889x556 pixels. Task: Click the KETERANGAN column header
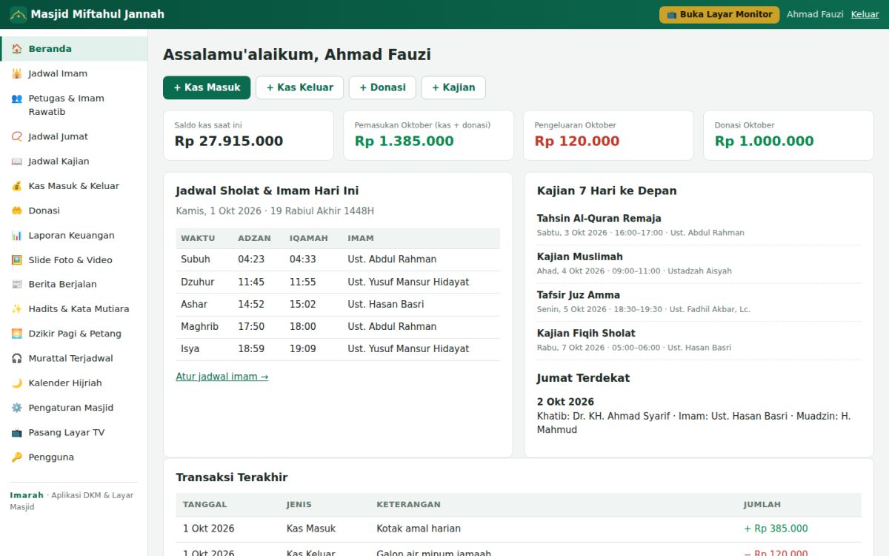coord(409,505)
